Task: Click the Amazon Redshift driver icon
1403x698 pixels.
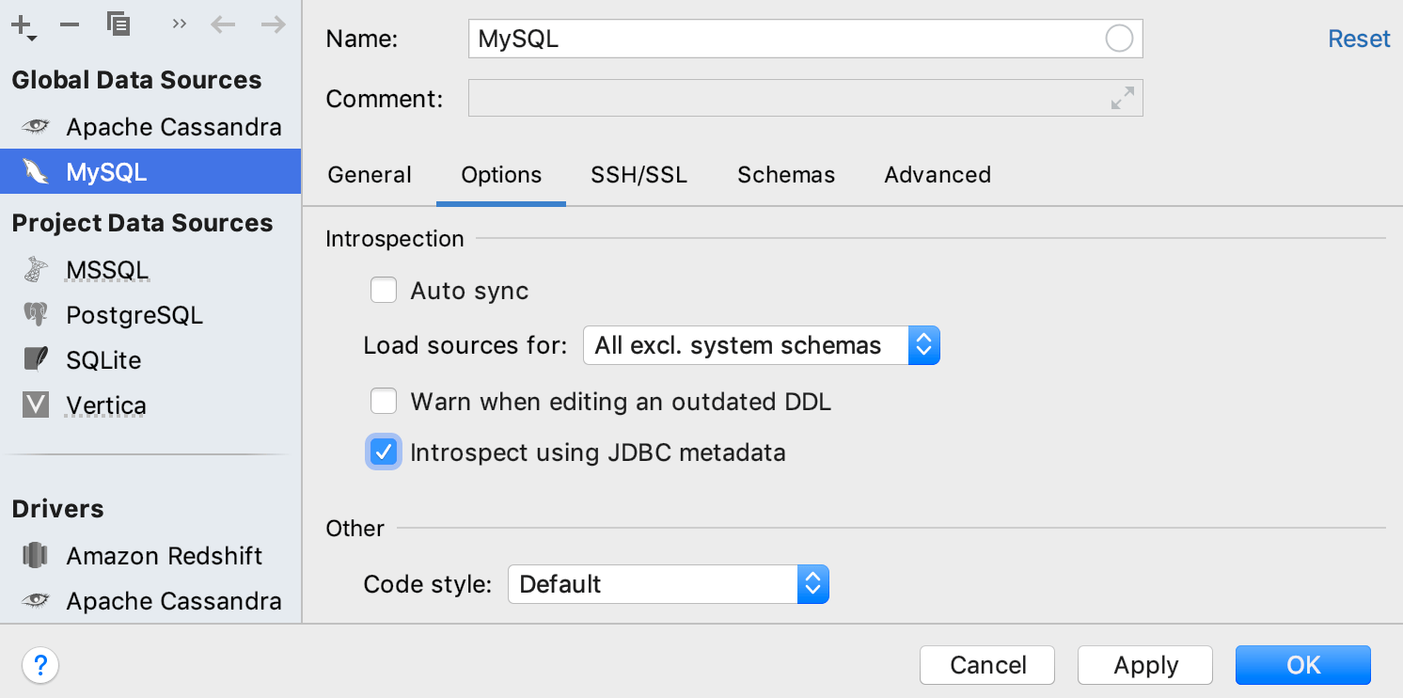Action: [36, 556]
